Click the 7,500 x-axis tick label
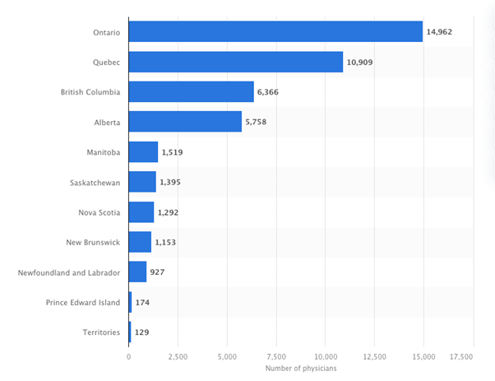Image resolution: width=495 pixels, height=381 pixels. point(277,357)
